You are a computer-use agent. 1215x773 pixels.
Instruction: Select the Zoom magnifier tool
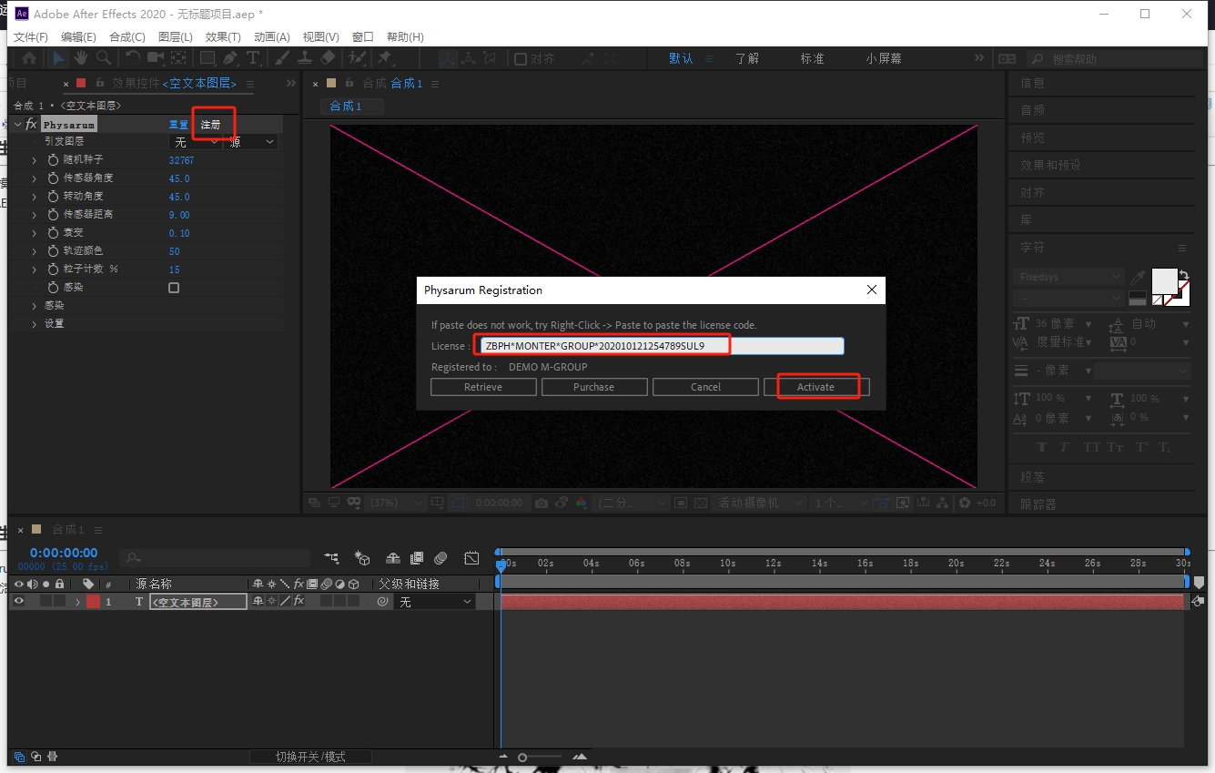(x=104, y=57)
